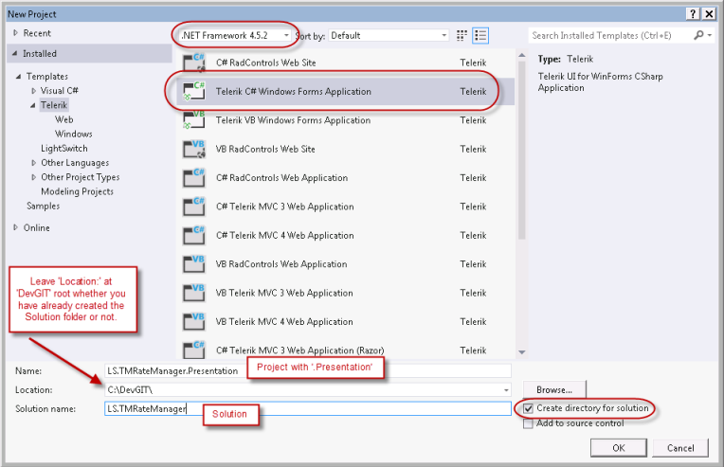Select Telerik C# Windows Forms Application row text

point(294,91)
